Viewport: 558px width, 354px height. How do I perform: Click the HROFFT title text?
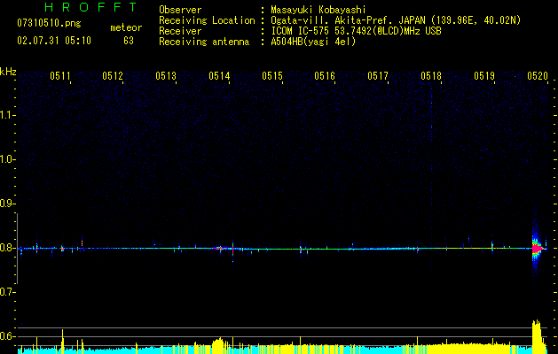click(x=91, y=7)
